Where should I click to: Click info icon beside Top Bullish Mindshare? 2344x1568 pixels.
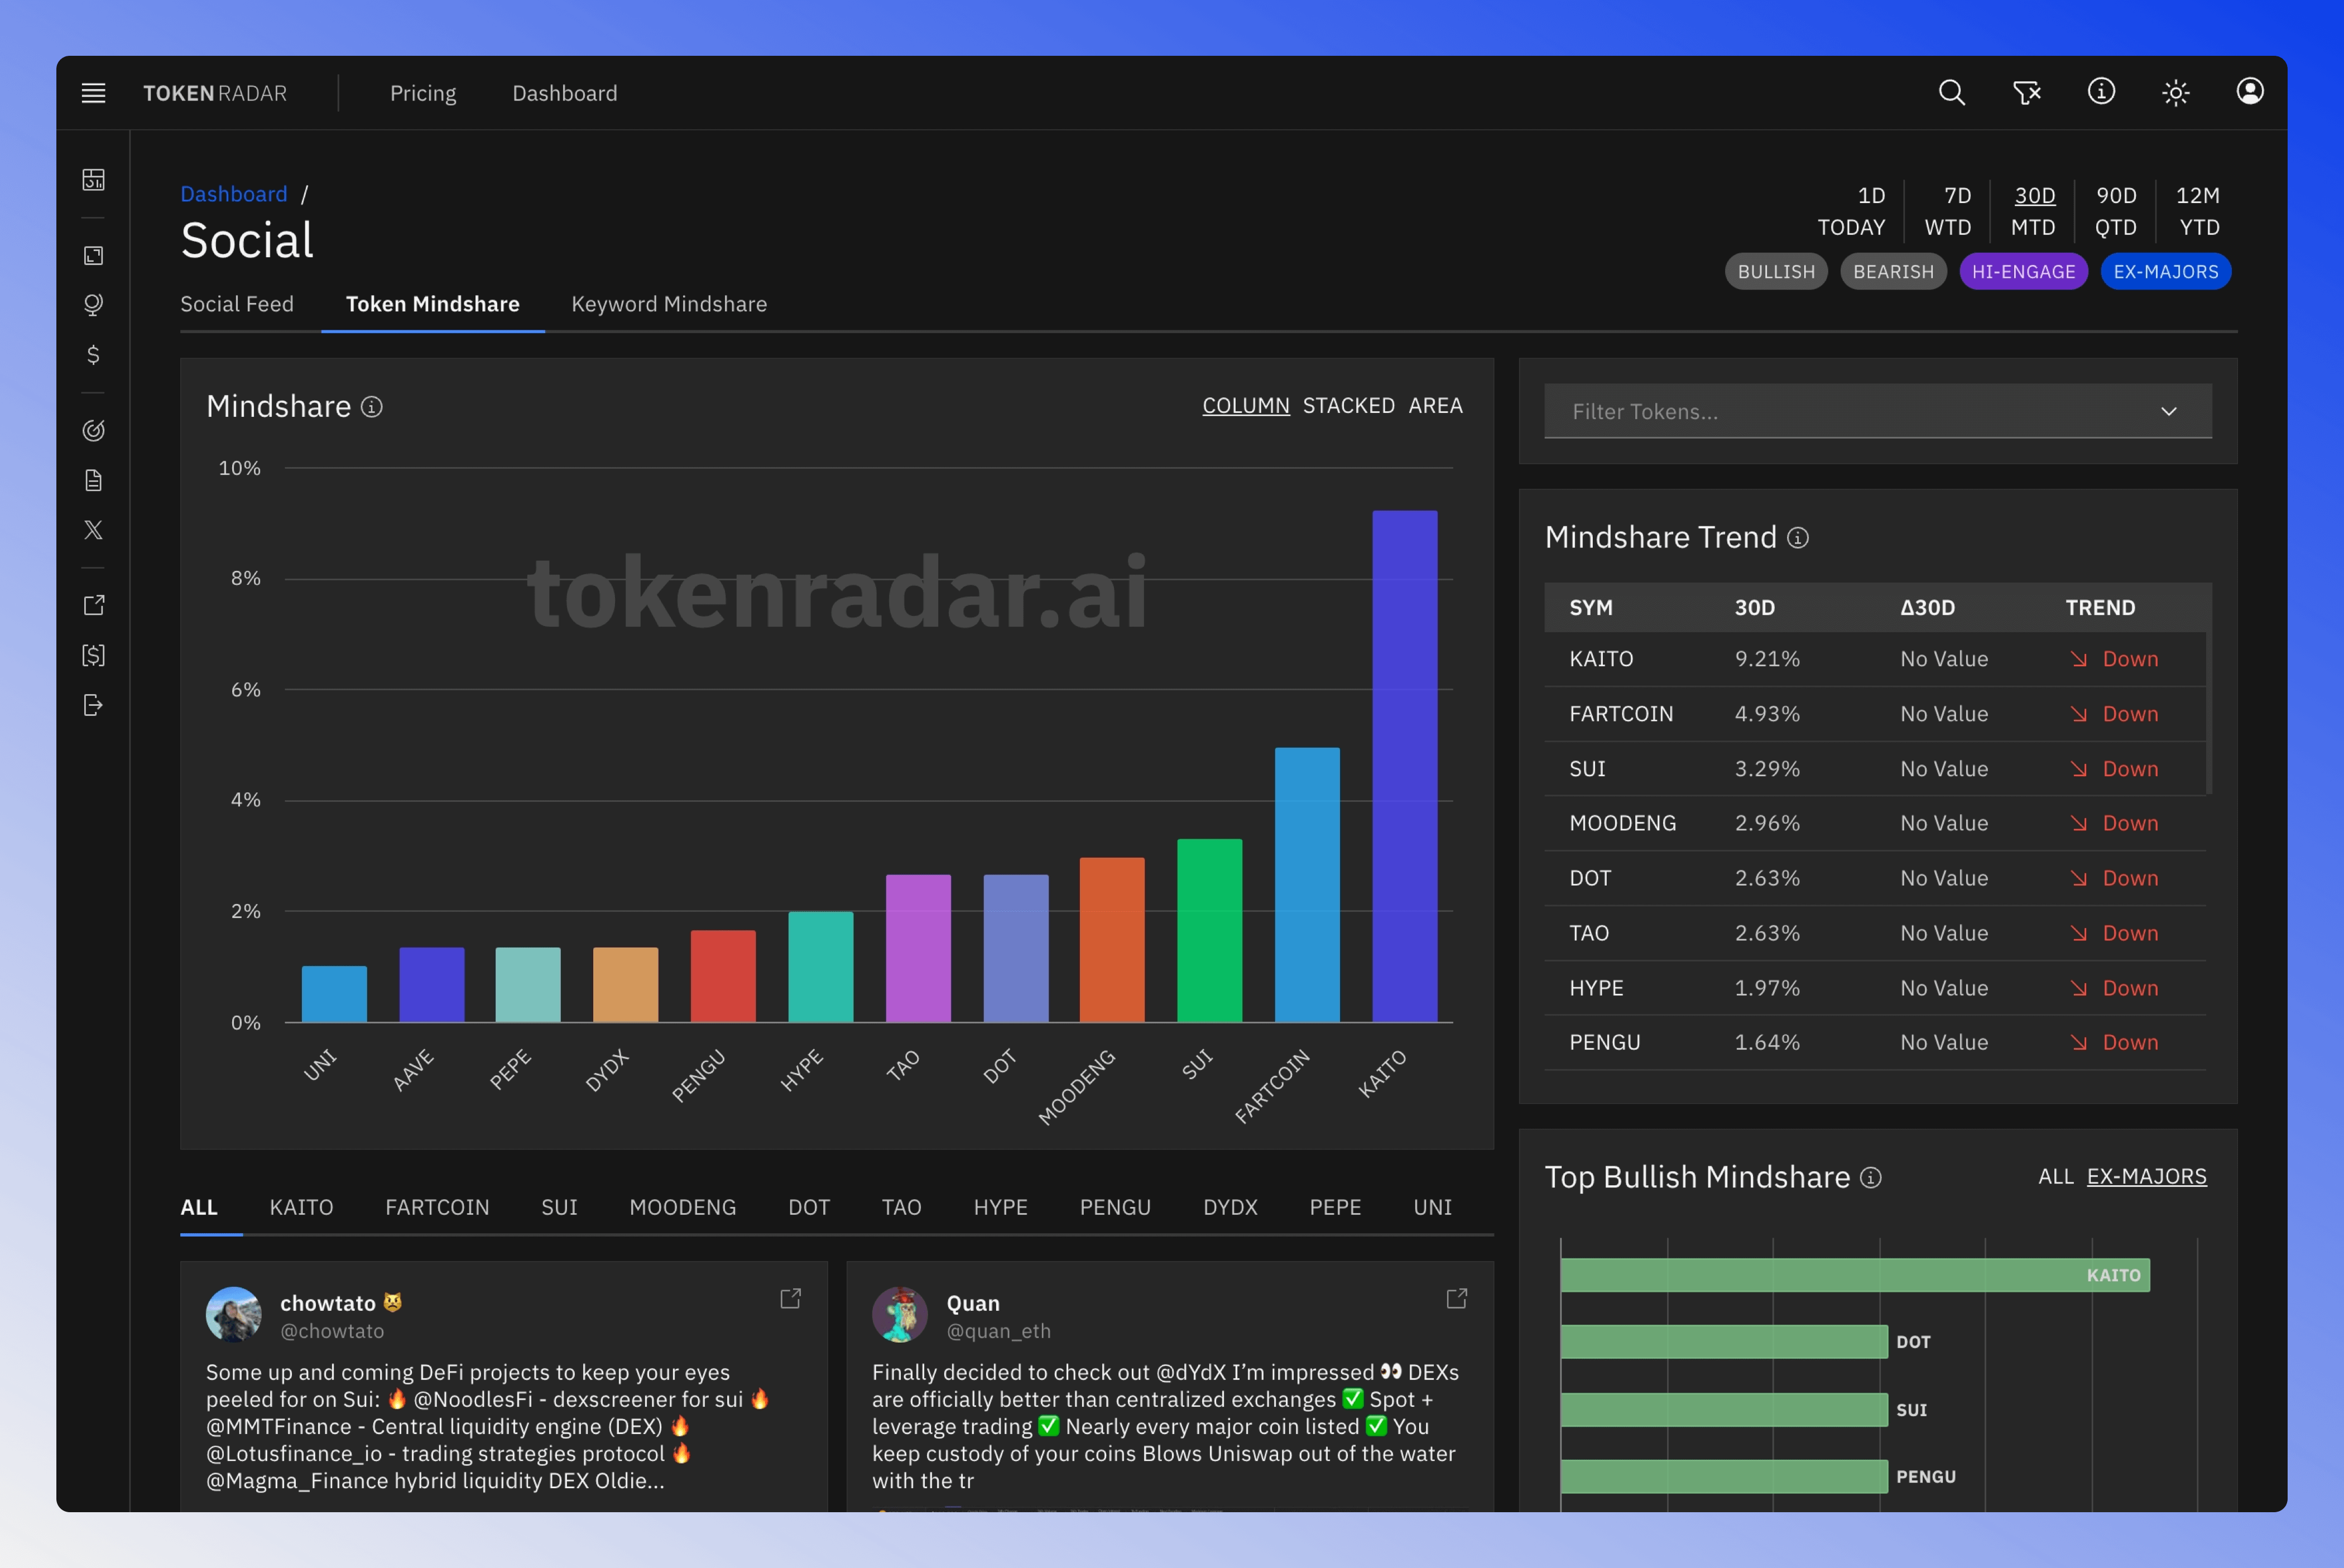[1871, 1178]
